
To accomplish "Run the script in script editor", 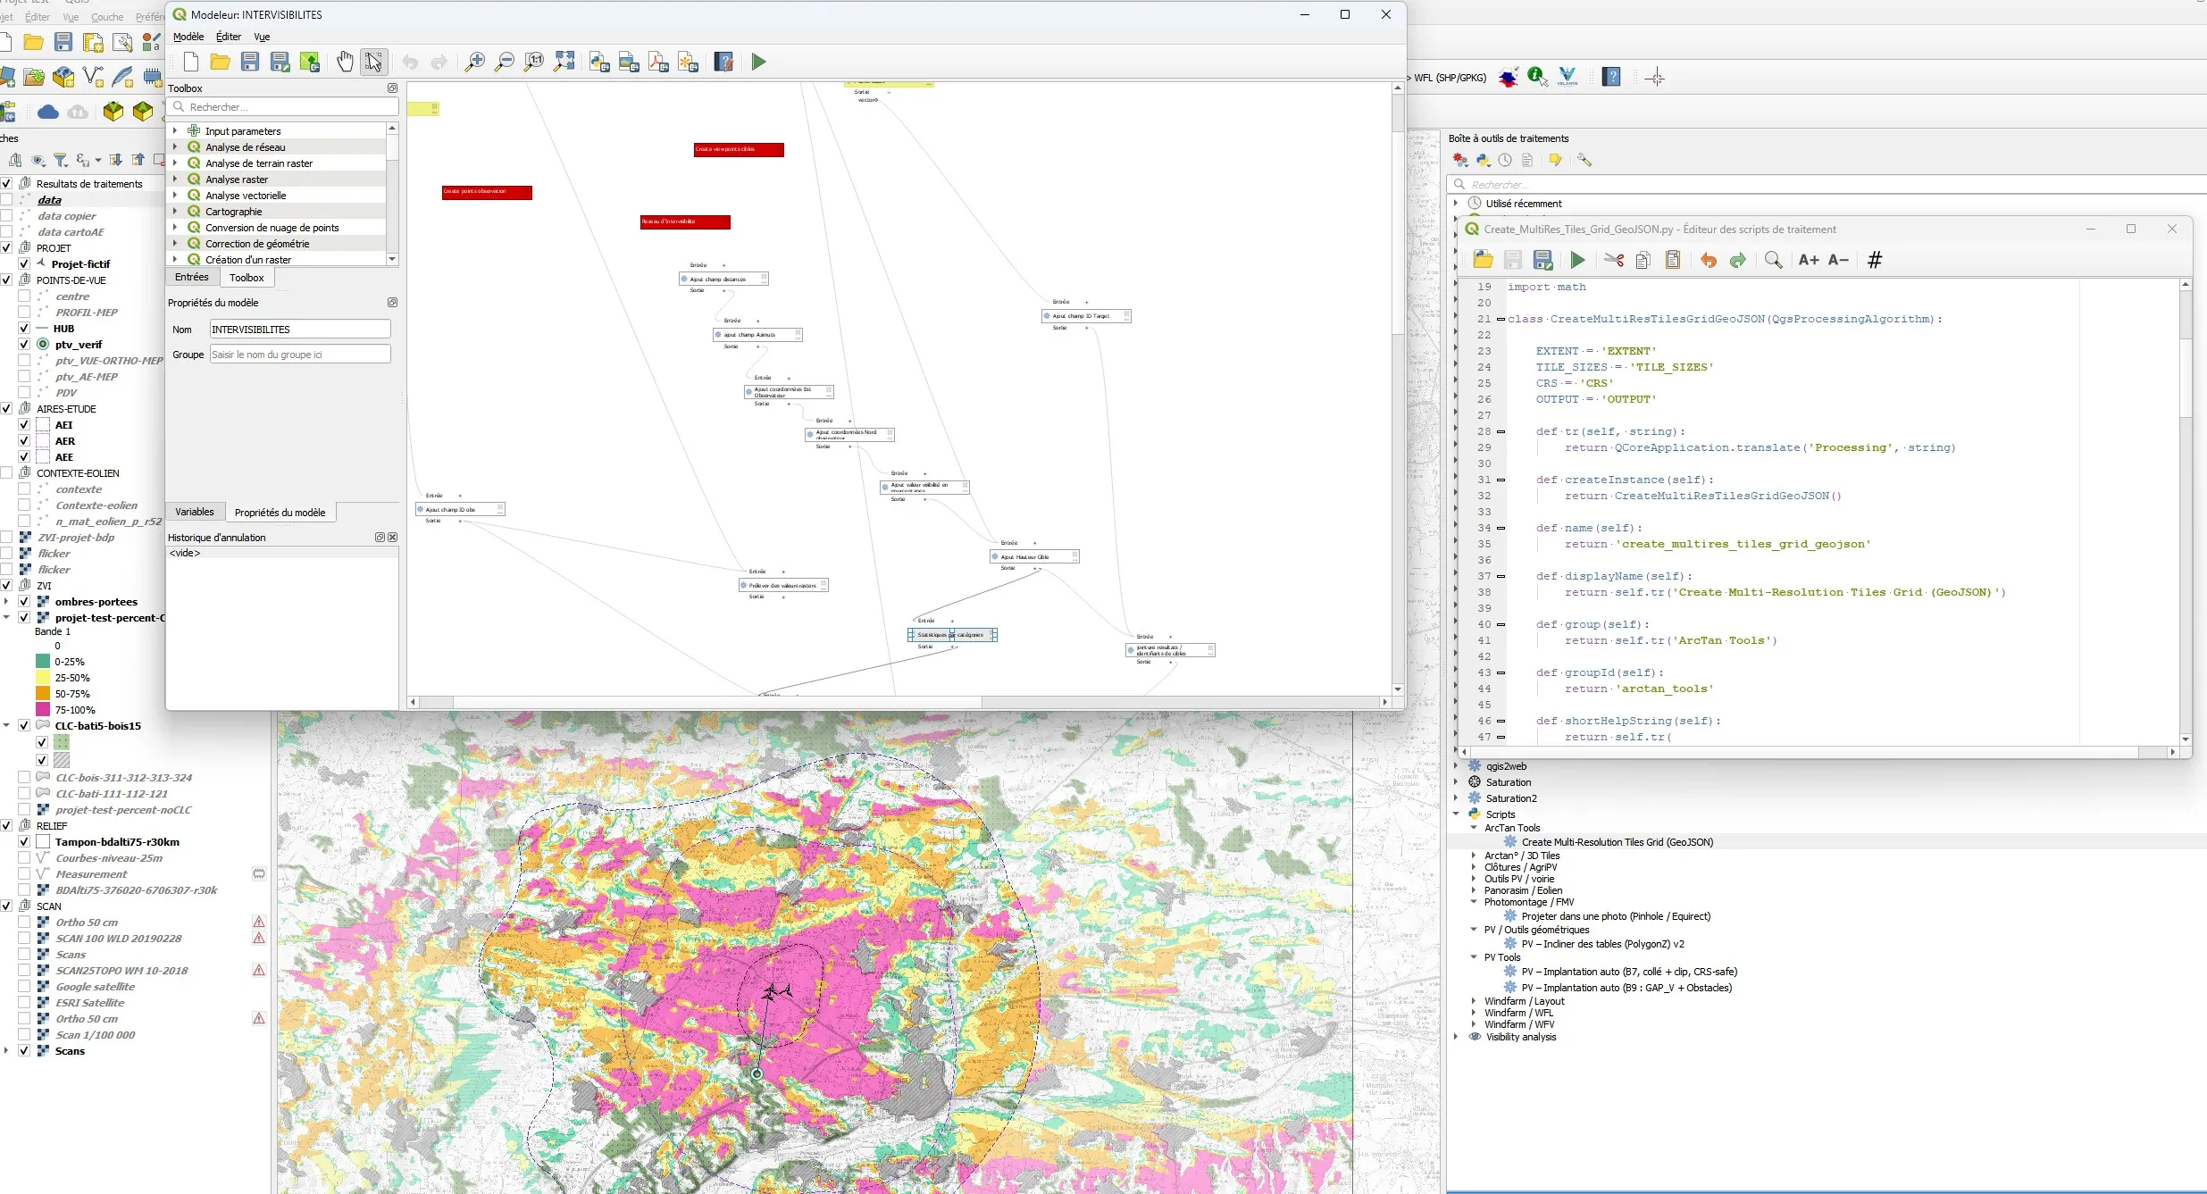I will (1578, 260).
